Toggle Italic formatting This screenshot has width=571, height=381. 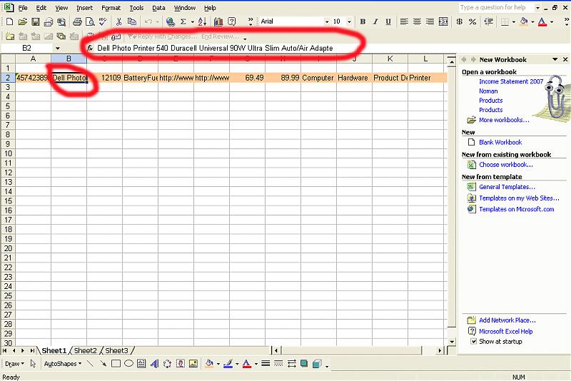pos(374,22)
